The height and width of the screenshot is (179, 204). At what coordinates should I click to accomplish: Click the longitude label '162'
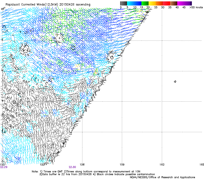[162, 165]
